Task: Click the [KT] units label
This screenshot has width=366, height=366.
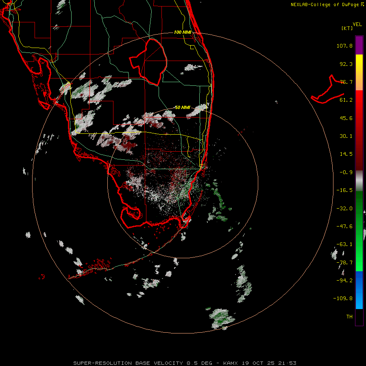Action: pyautogui.click(x=347, y=28)
